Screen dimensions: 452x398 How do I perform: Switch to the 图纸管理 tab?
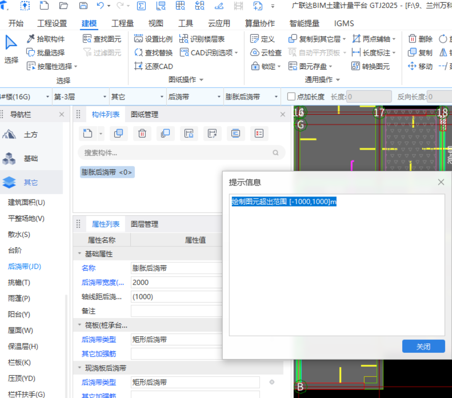click(144, 114)
